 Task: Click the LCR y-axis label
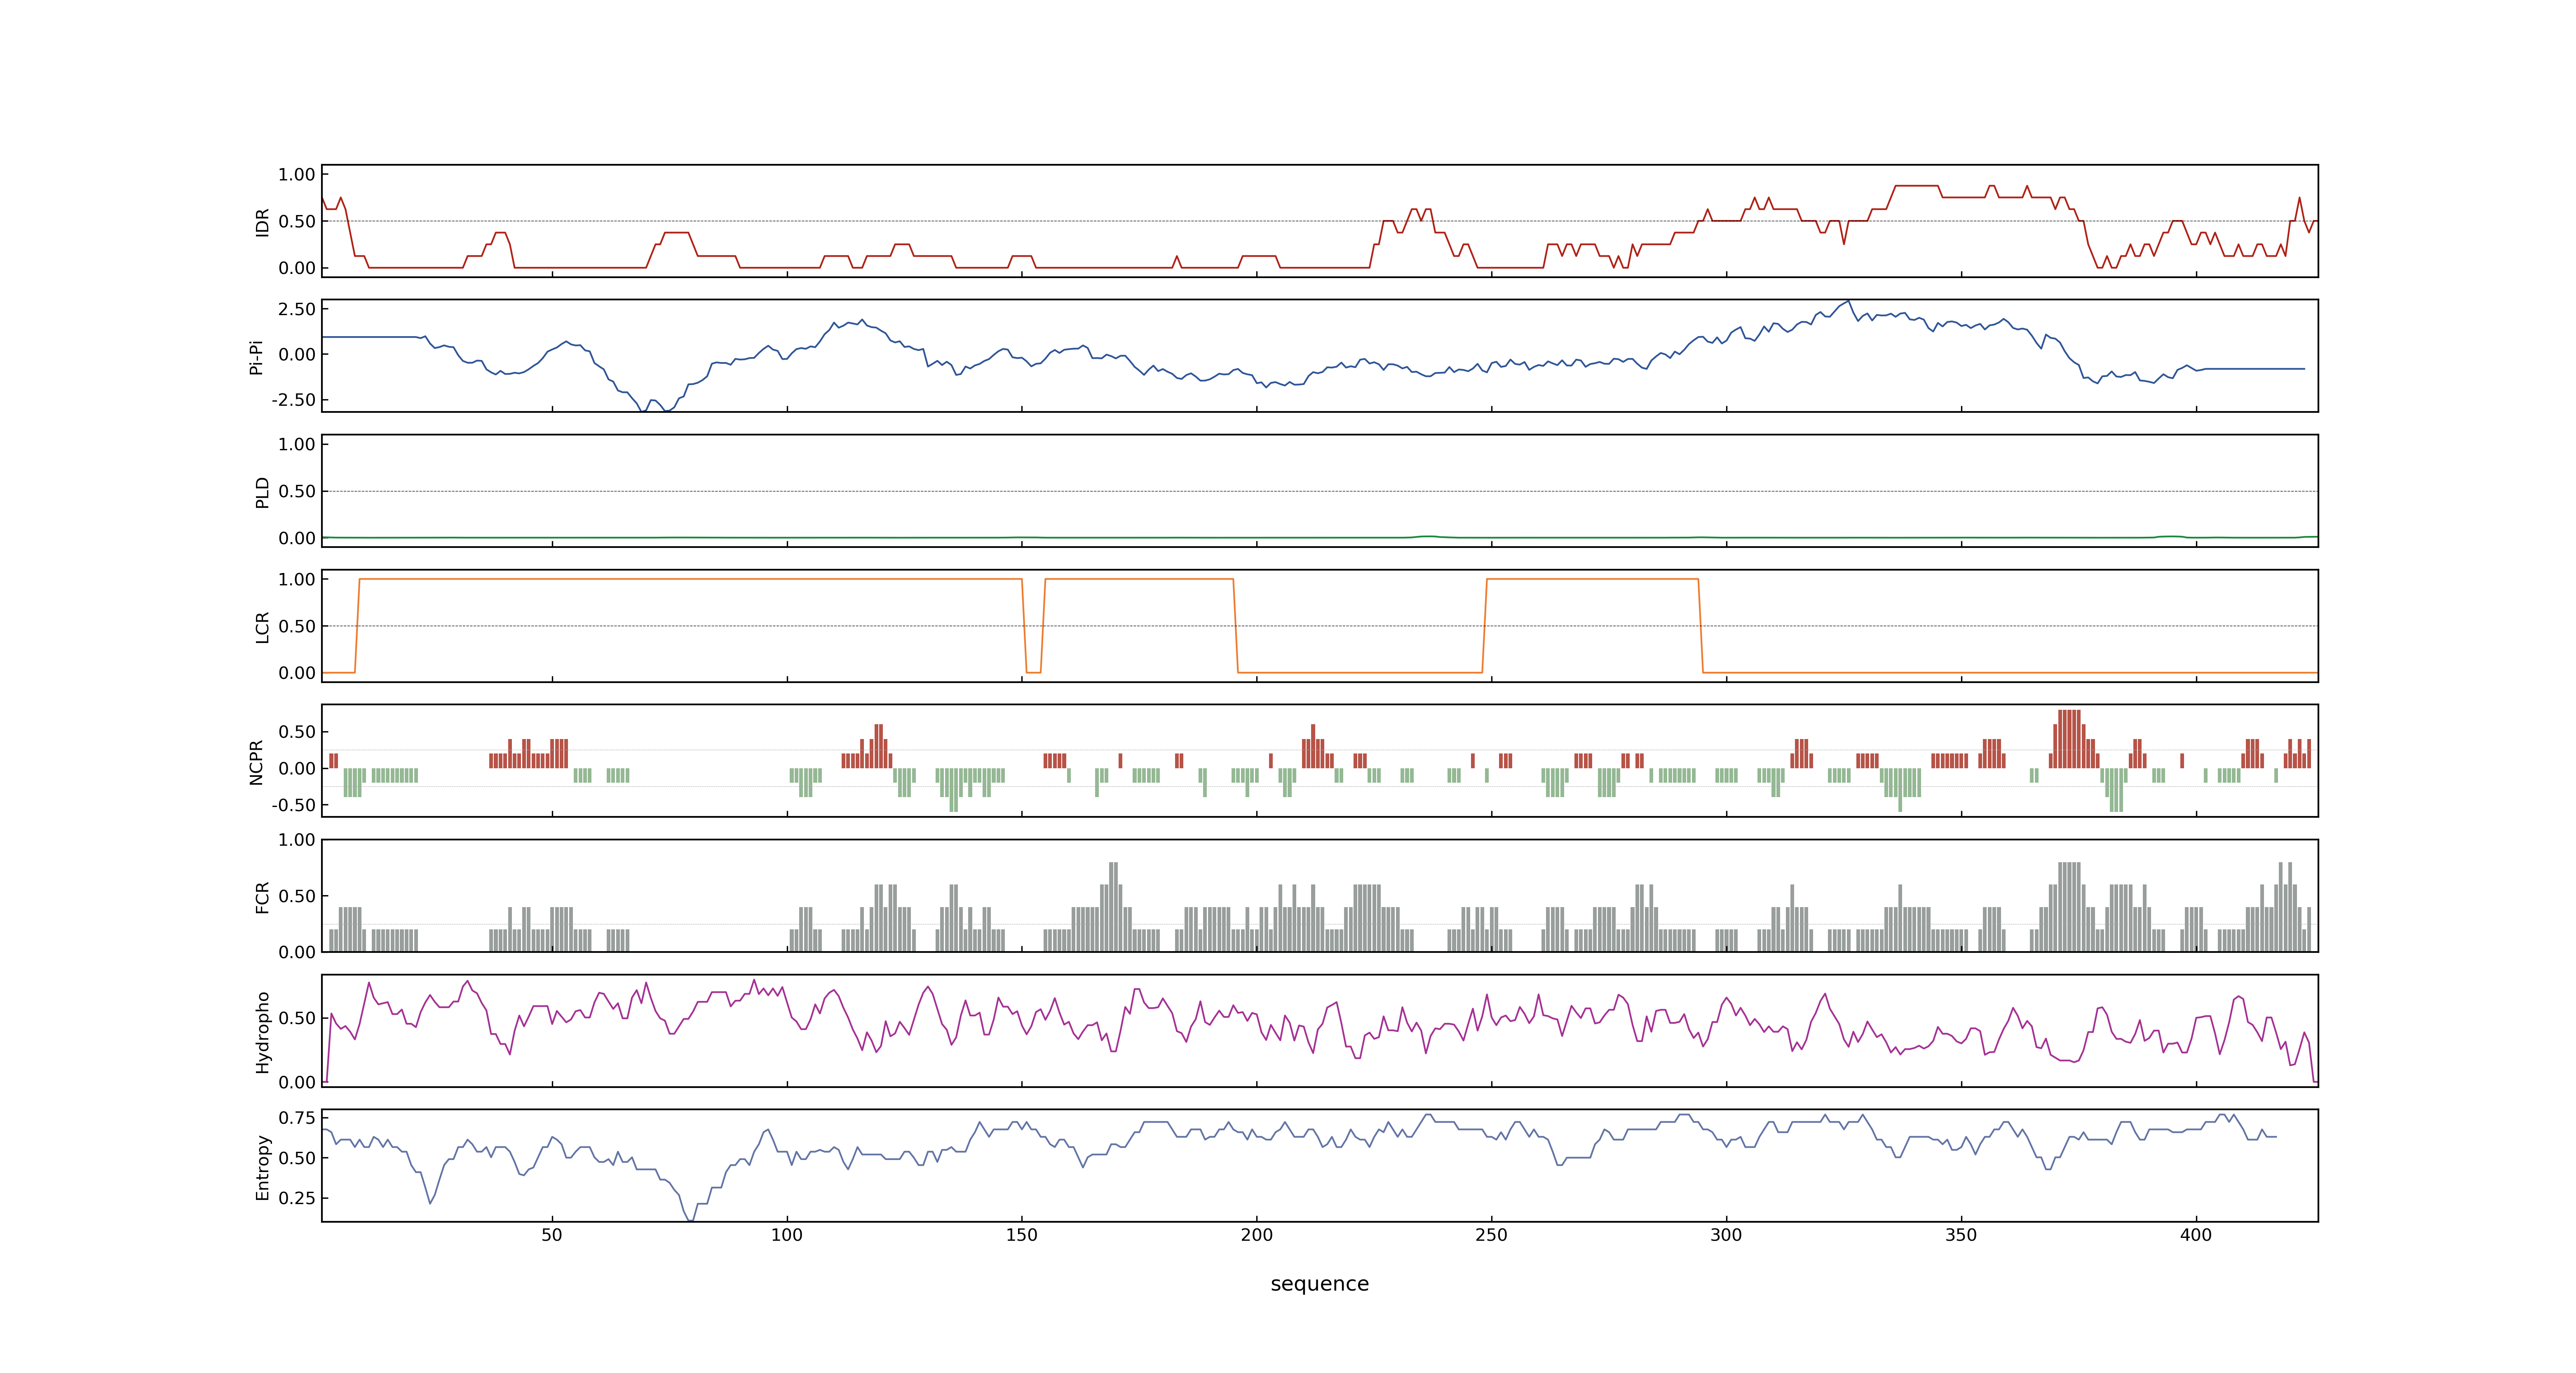[x=262, y=627]
